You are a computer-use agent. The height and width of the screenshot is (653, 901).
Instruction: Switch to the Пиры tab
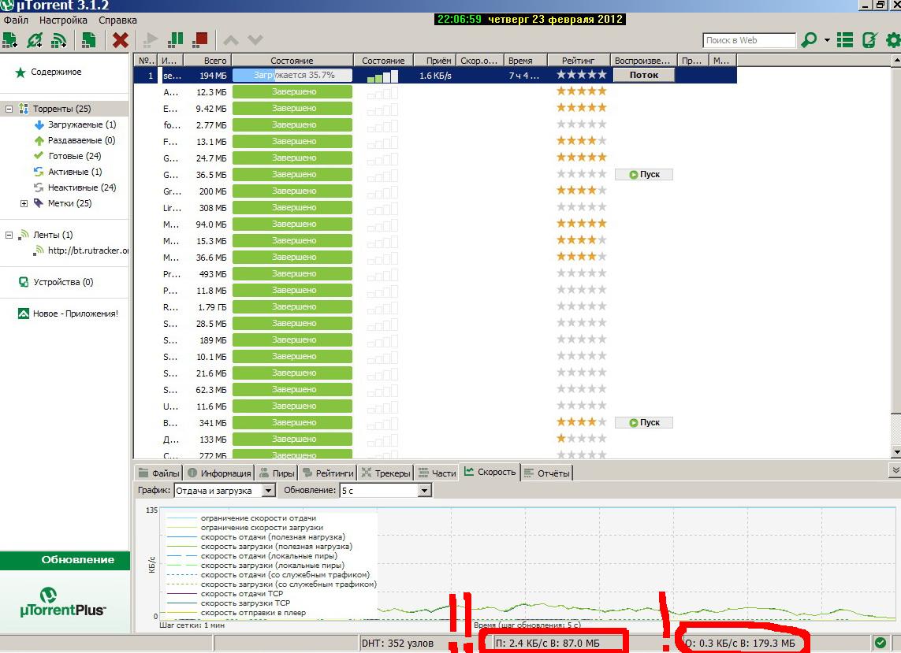(277, 473)
